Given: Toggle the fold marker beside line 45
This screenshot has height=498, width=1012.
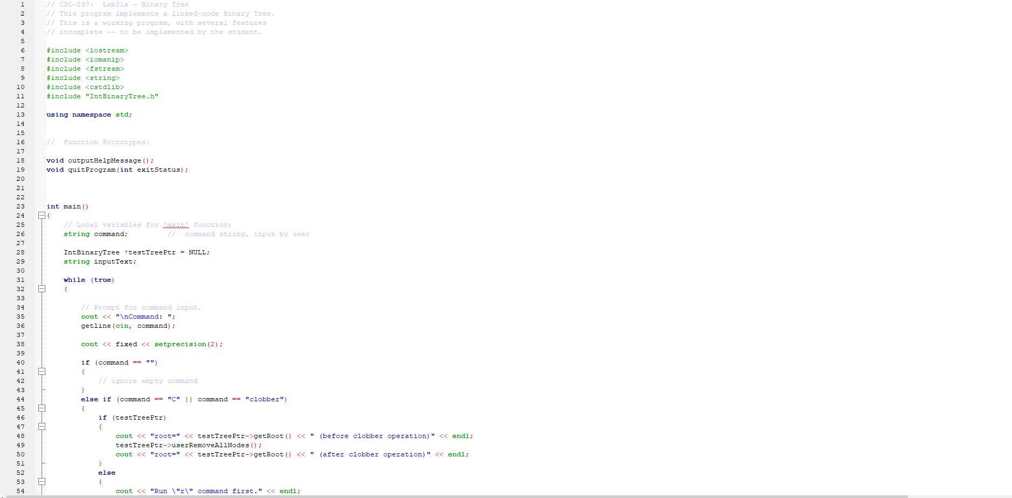Looking at the screenshot, I should [42, 408].
